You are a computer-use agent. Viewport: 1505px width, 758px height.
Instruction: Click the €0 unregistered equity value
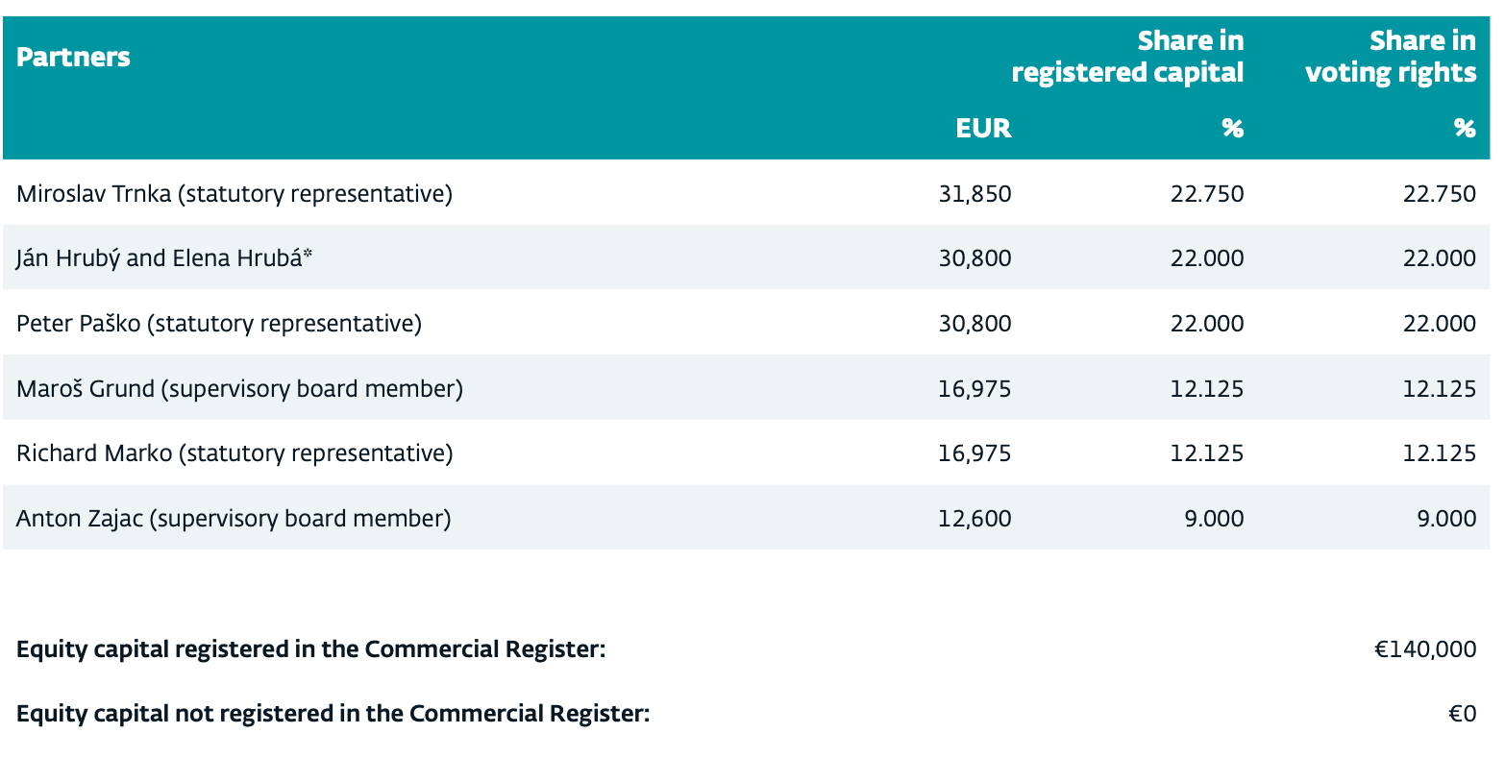(1462, 715)
